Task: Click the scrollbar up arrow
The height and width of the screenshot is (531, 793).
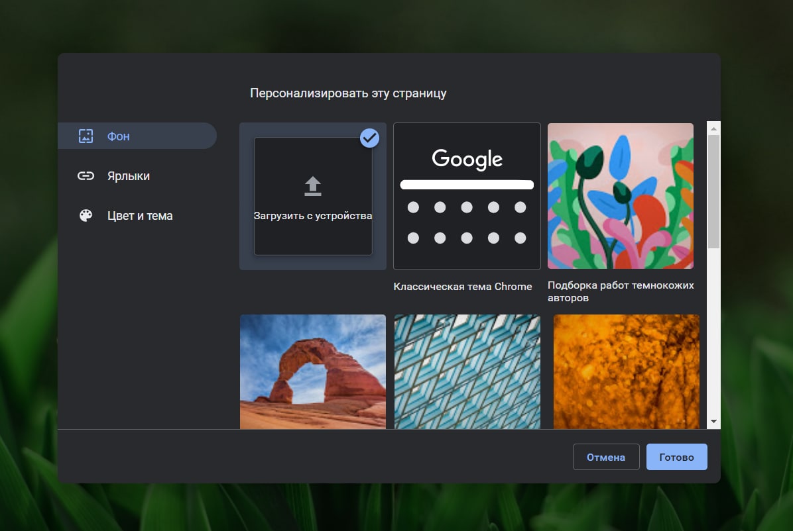Action: [713, 129]
